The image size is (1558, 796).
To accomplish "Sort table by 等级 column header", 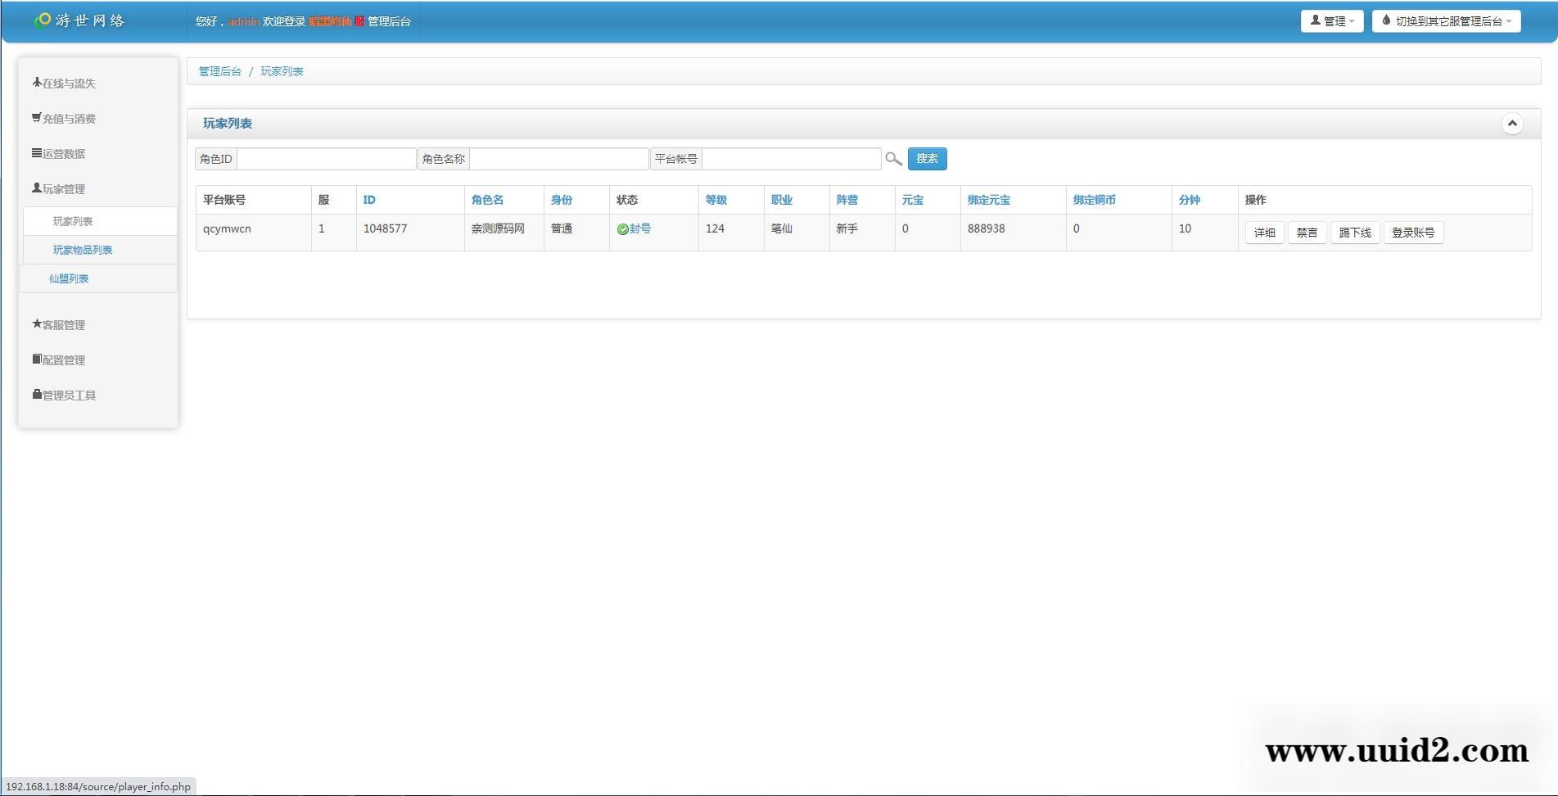I will pyautogui.click(x=716, y=200).
